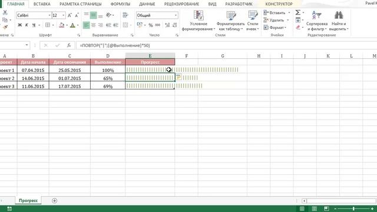Image resolution: width=377 pixels, height=212 pixels.
Task: Toggle left horizontal alignment
Action: tap(87, 25)
